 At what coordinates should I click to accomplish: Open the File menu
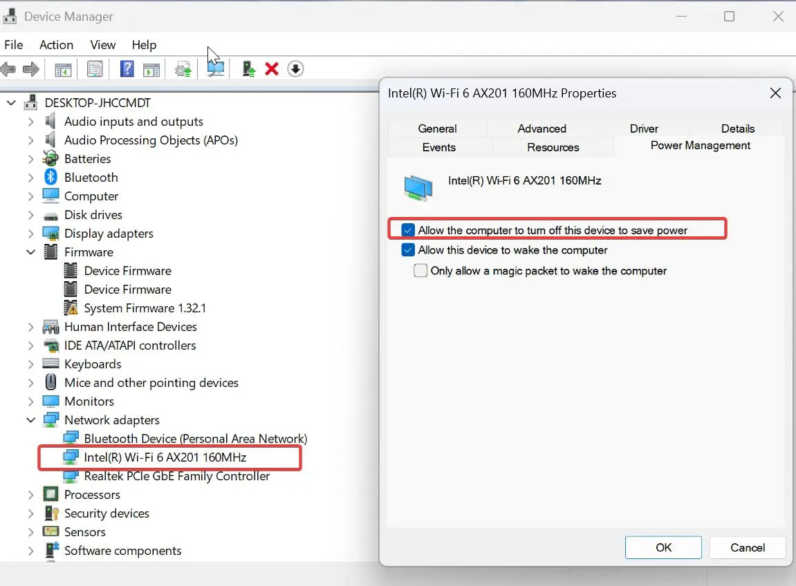14,45
